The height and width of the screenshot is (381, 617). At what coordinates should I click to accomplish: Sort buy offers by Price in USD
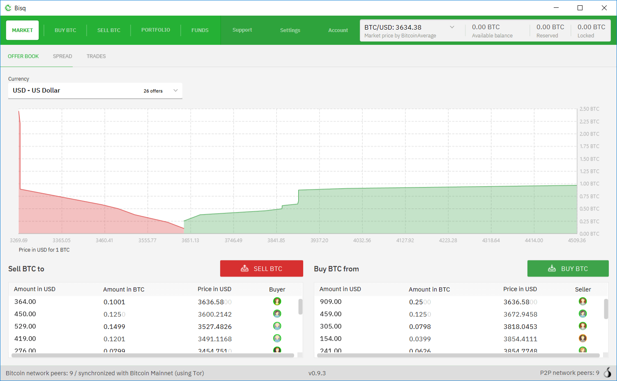tap(520, 289)
